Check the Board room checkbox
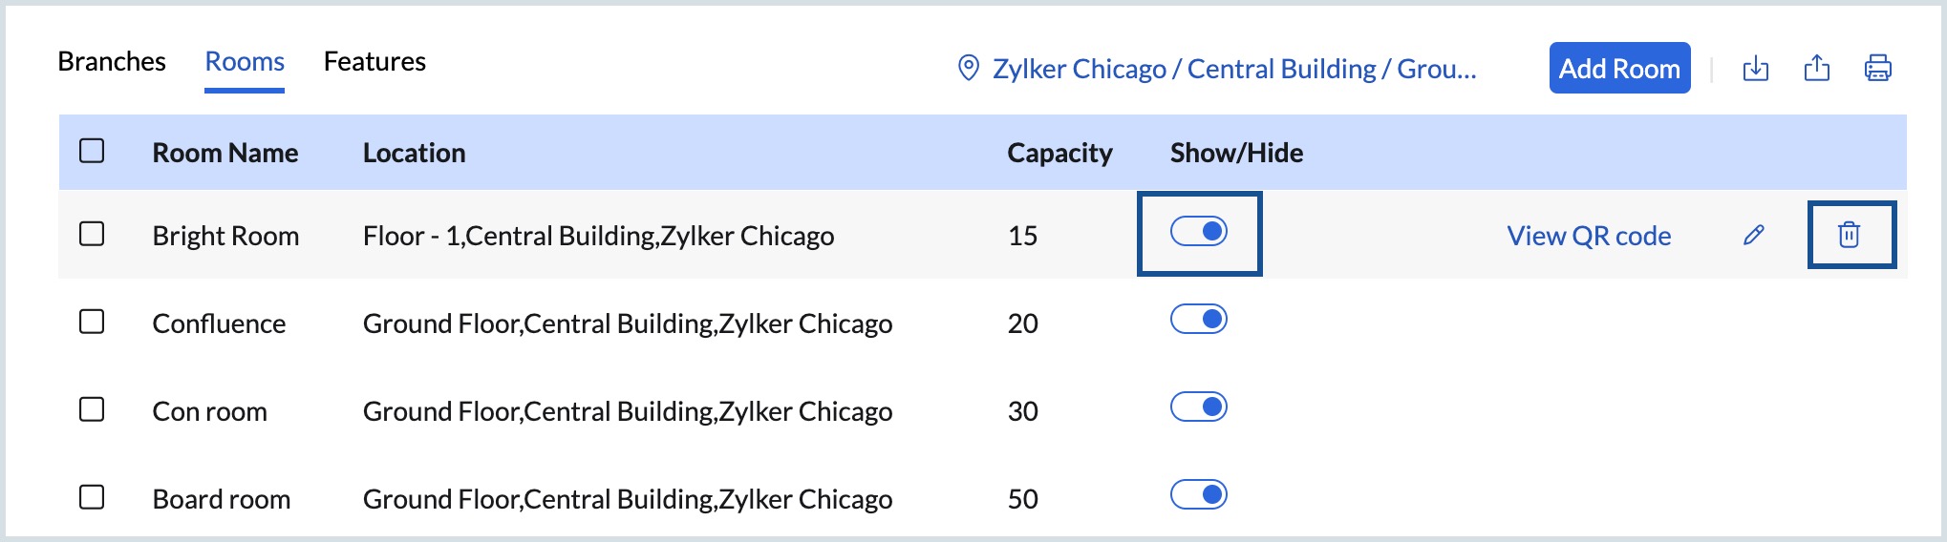This screenshot has width=1947, height=542. coord(92,498)
